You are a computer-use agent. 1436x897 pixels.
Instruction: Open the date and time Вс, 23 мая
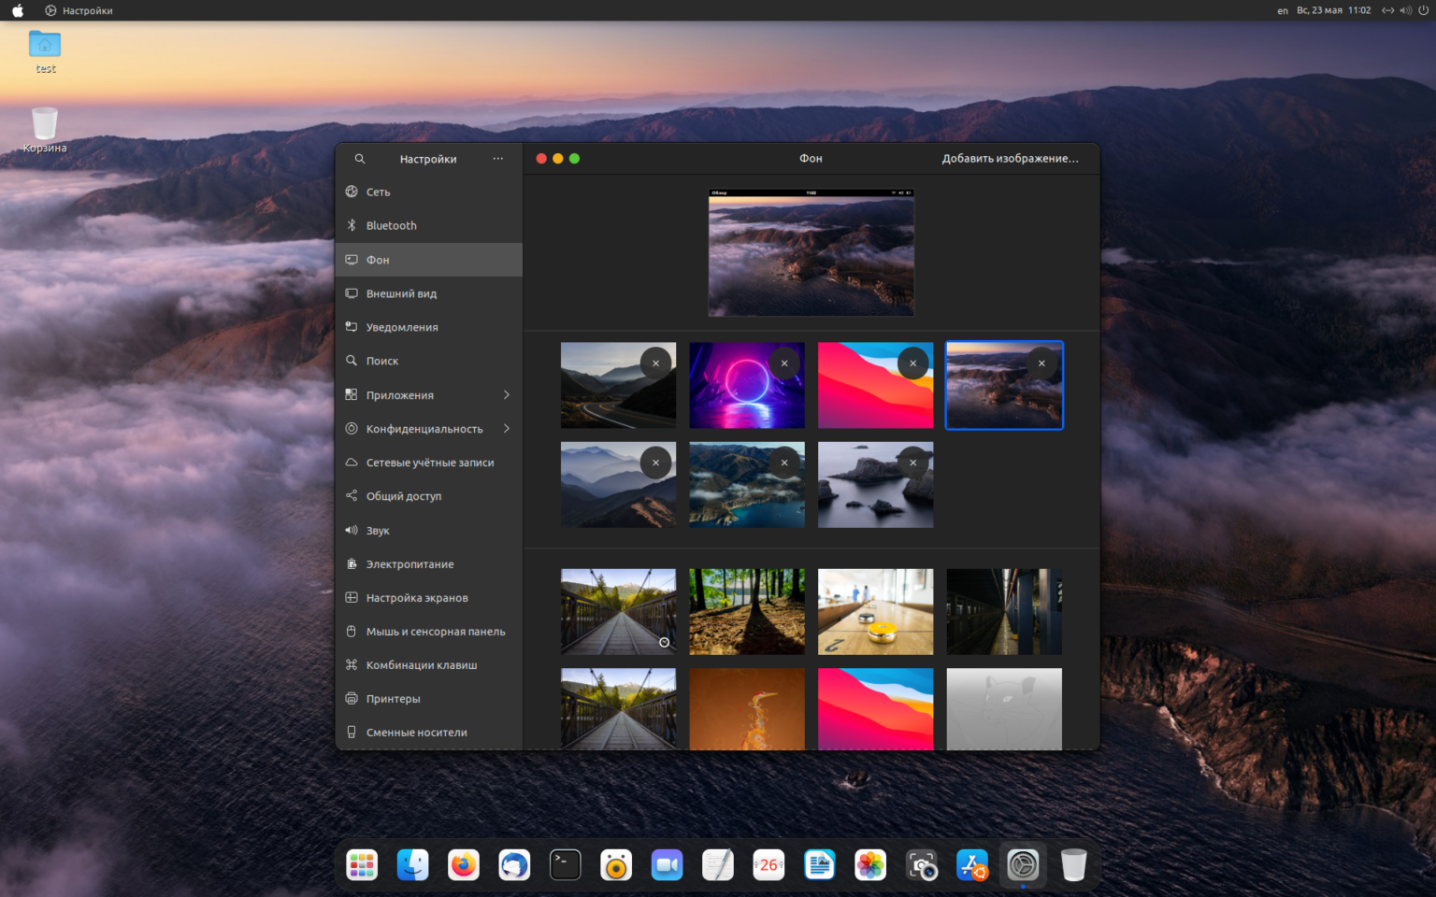1333,10
